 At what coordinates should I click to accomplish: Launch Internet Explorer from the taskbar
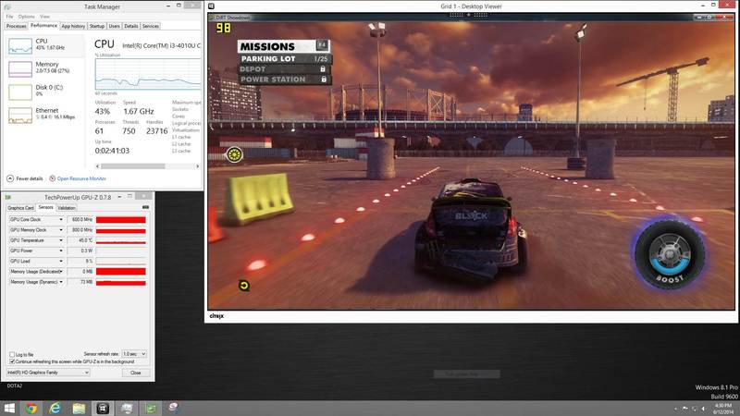click(x=55, y=408)
